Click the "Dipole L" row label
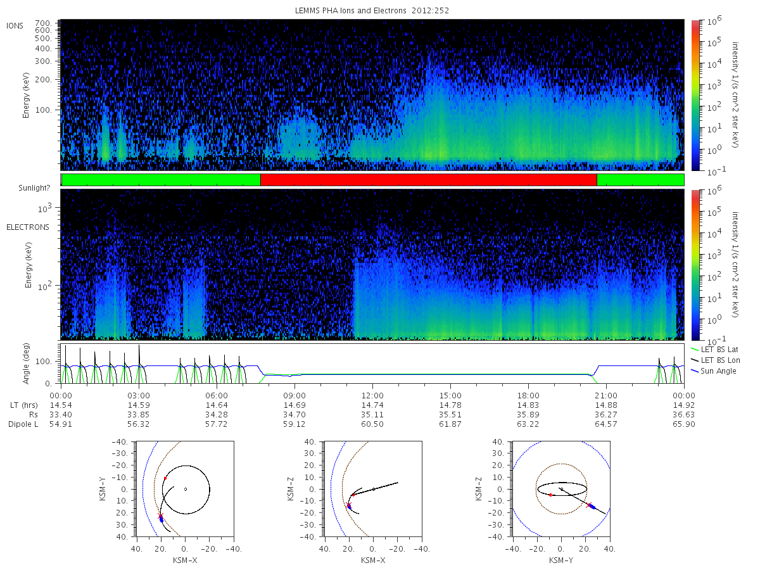This screenshot has width=760, height=570. click(x=23, y=424)
